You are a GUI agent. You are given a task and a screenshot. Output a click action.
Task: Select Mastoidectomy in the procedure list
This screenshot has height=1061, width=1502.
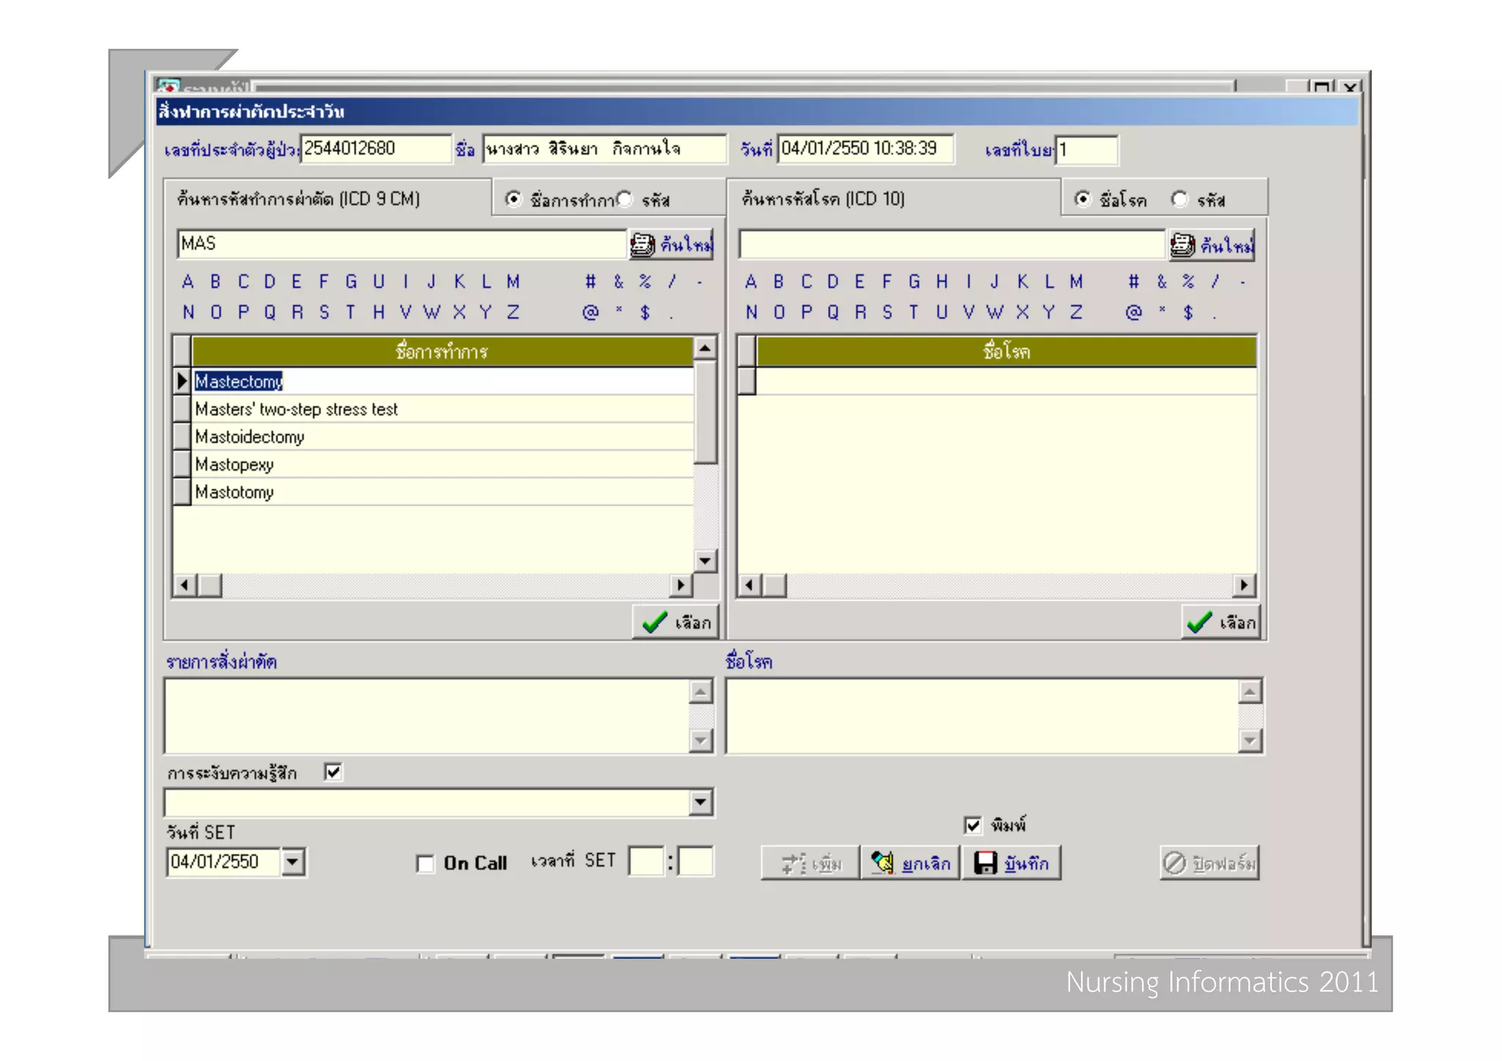pos(249,437)
